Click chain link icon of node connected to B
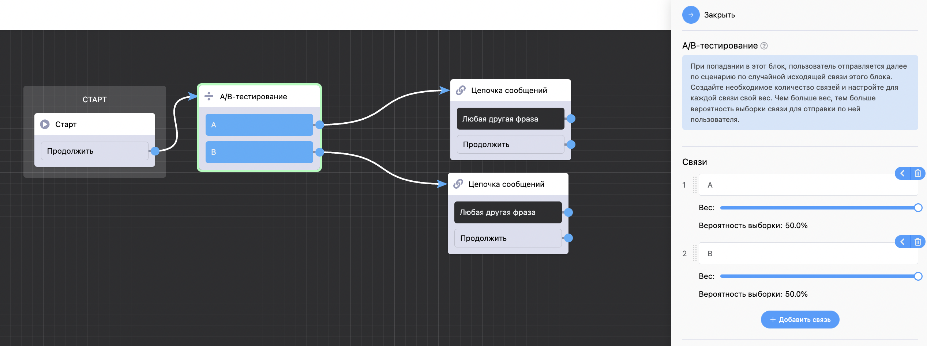Screen dimensions: 927x346 [458, 184]
